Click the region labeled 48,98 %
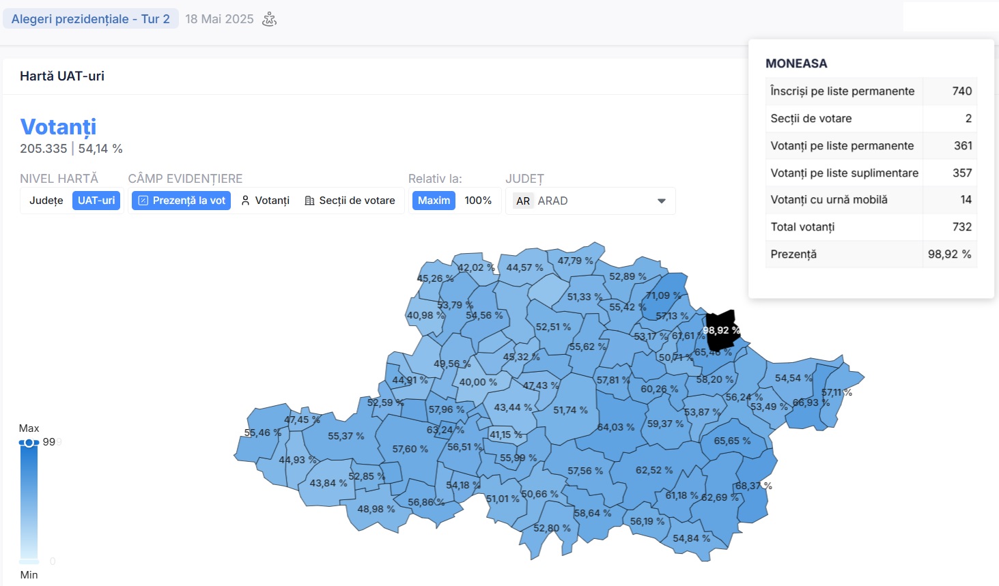Image resolution: width=999 pixels, height=586 pixels. [x=376, y=509]
